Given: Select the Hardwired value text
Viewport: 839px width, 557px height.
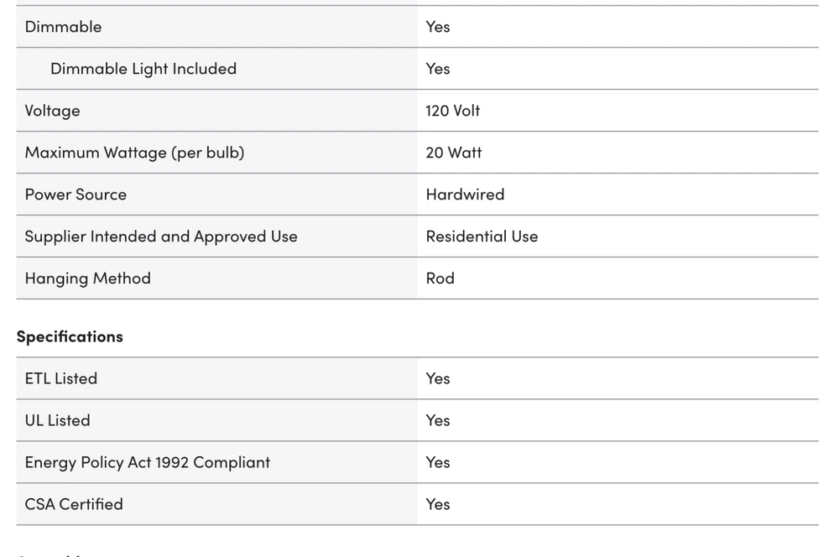Looking at the screenshot, I should (x=465, y=195).
